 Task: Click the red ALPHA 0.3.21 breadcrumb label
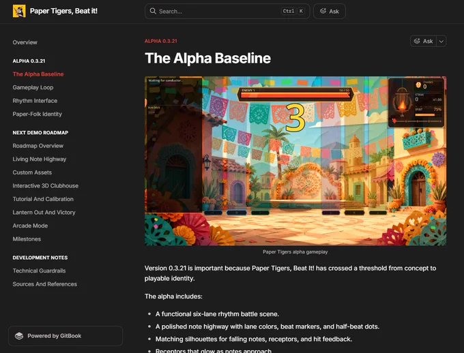click(x=160, y=41)
